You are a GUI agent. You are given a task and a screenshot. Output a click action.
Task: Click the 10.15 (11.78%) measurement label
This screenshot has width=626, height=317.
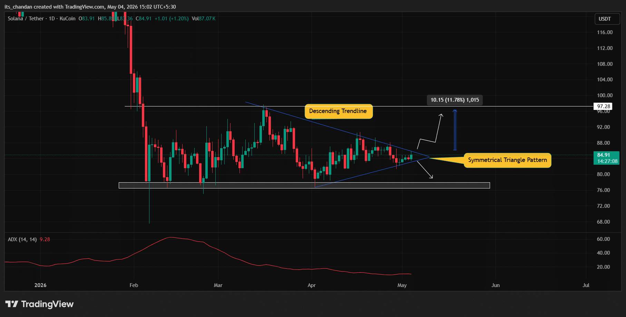coord(454,100)
